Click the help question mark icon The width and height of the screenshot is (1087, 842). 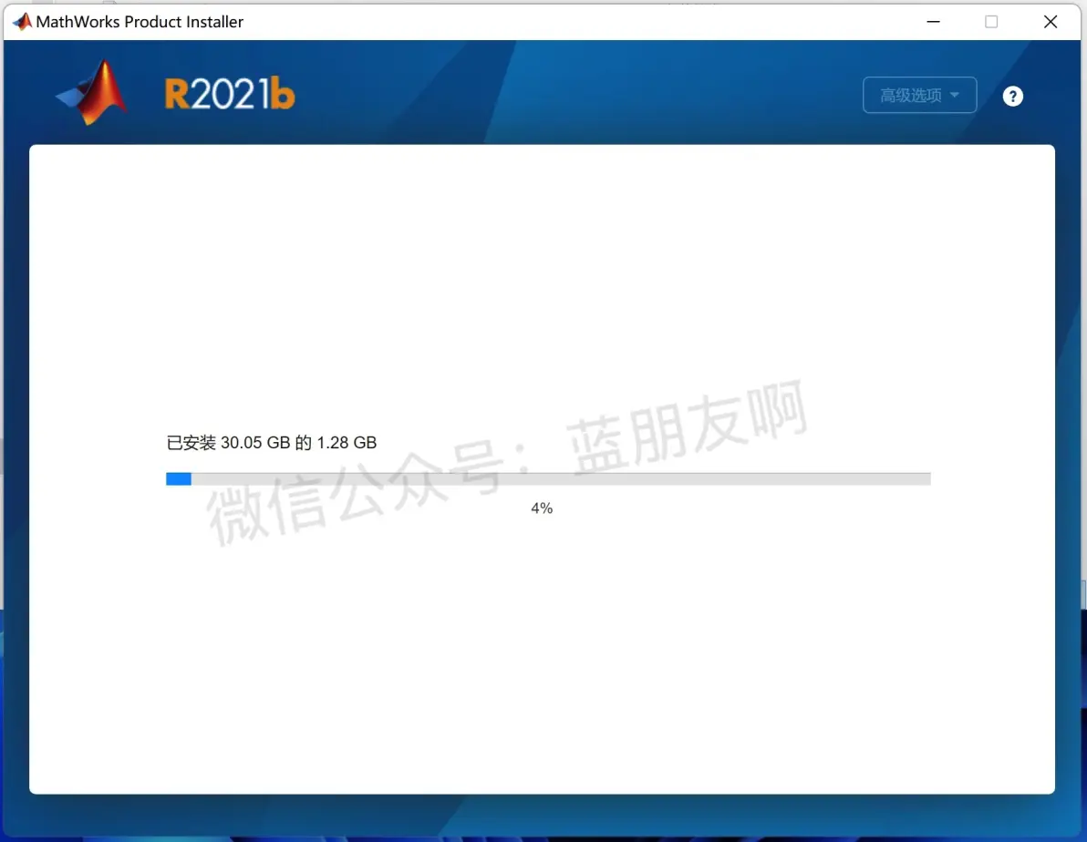(x=1012, y=97)
